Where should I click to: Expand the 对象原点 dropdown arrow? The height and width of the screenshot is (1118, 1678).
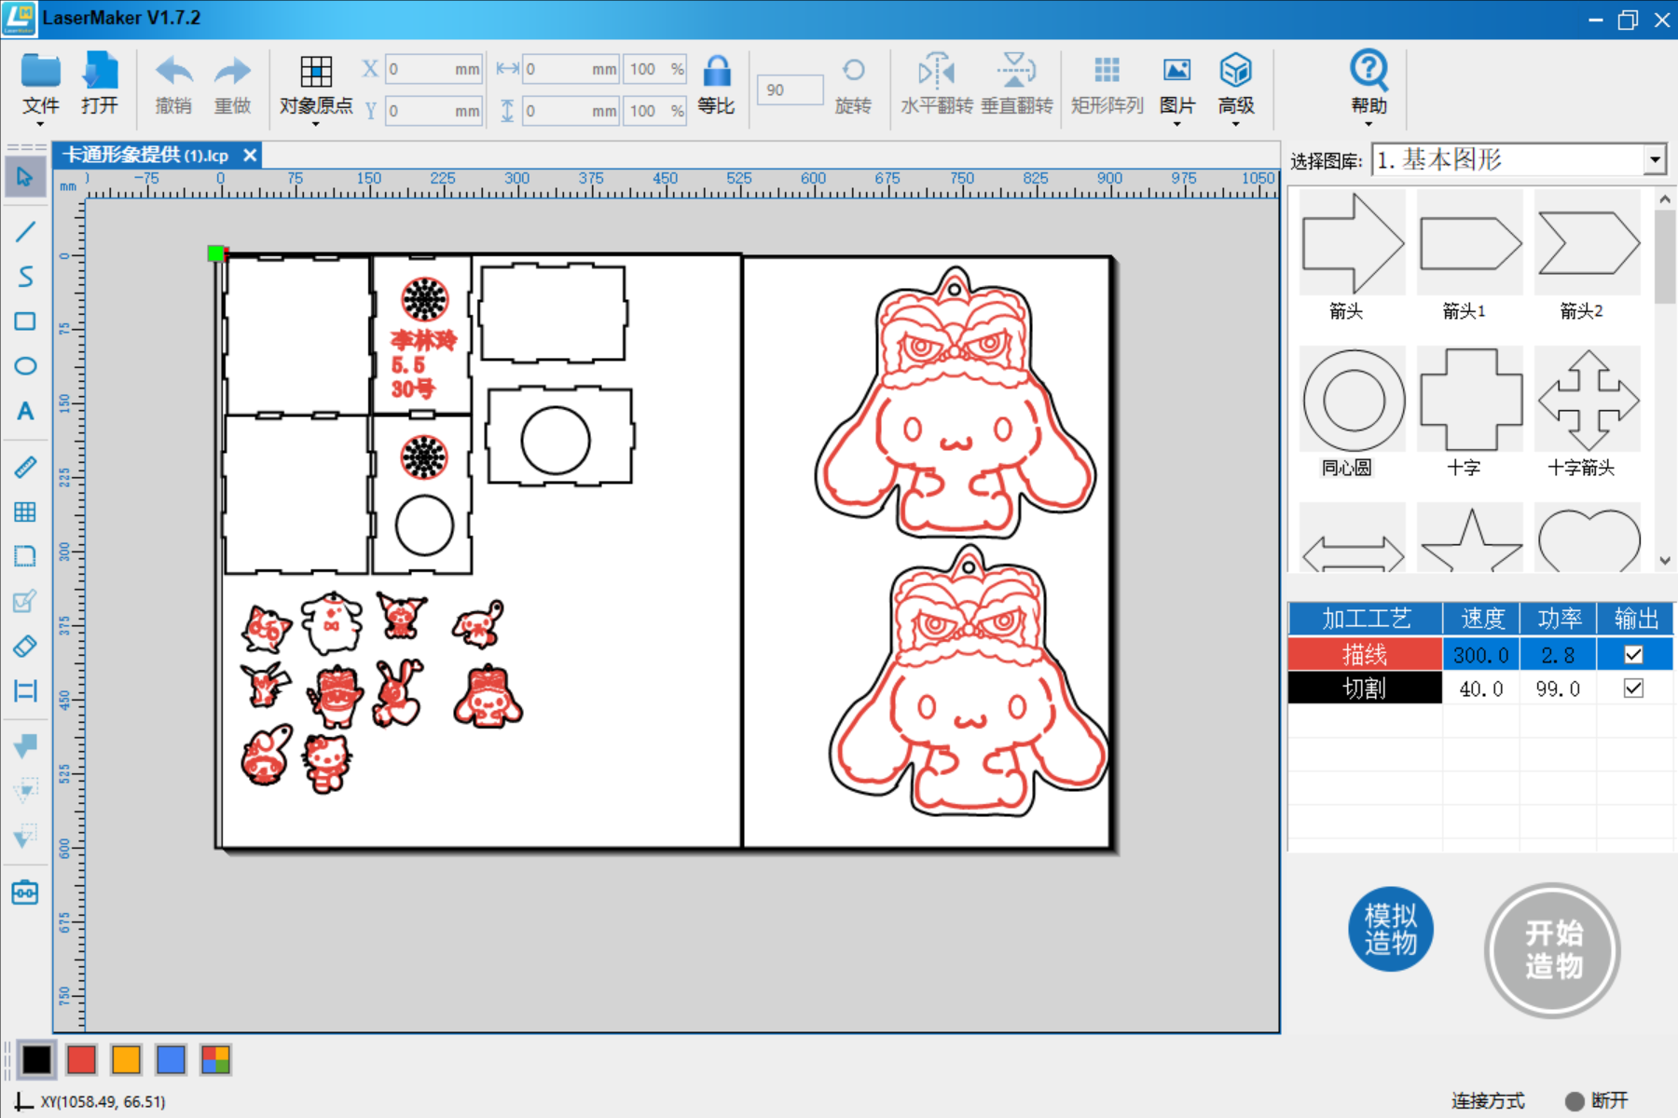[316, 124]
